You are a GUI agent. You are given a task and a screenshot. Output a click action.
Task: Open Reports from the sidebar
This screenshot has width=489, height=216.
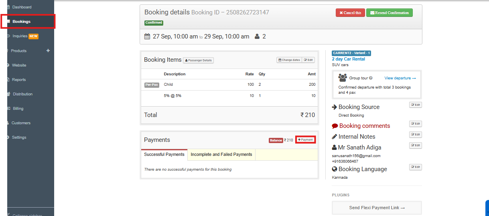tap(19, 80)
